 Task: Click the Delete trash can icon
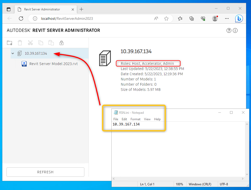tap(20, 43)
